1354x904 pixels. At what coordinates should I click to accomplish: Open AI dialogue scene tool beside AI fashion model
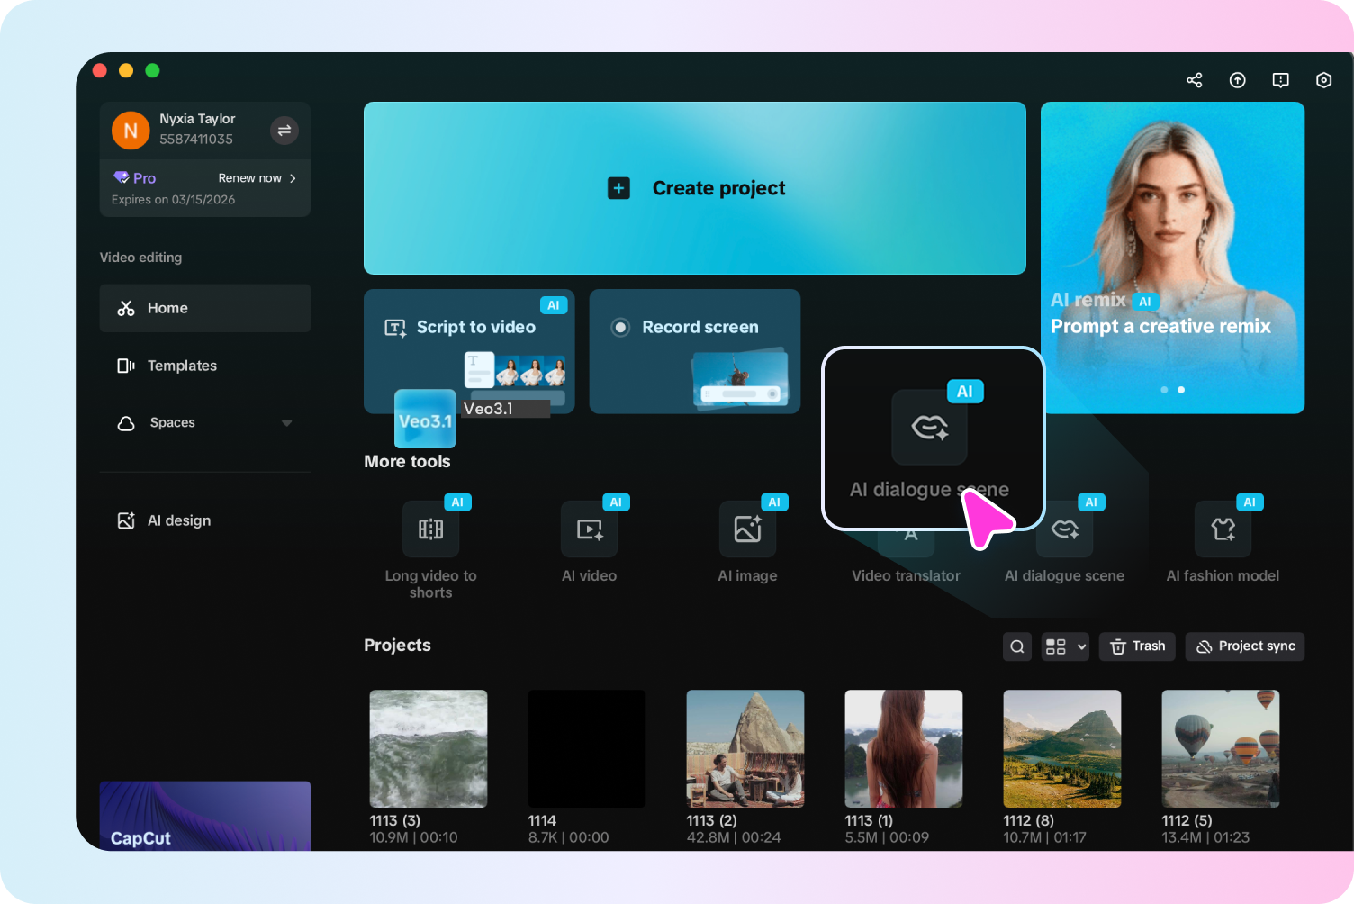1065,529
